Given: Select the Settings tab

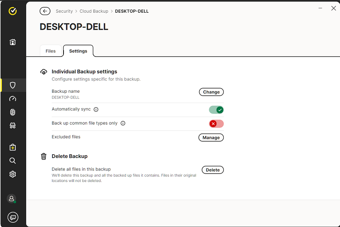Looking at the screenshot, I should coord(78,51).
